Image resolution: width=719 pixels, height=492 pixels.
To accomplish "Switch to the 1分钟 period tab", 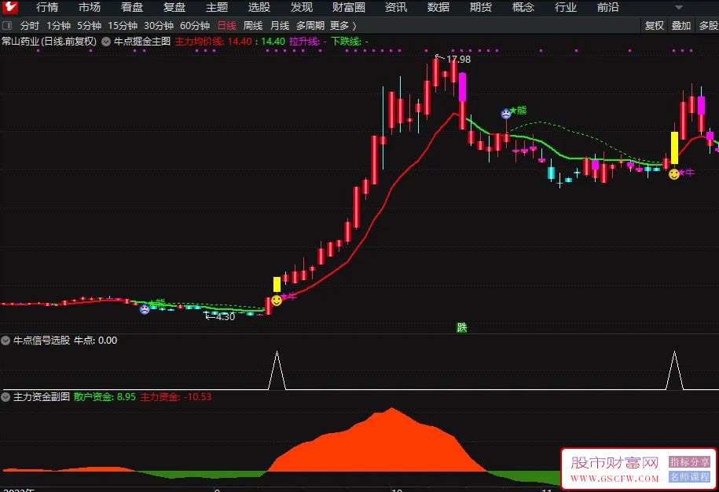I will tap(58, 26).
